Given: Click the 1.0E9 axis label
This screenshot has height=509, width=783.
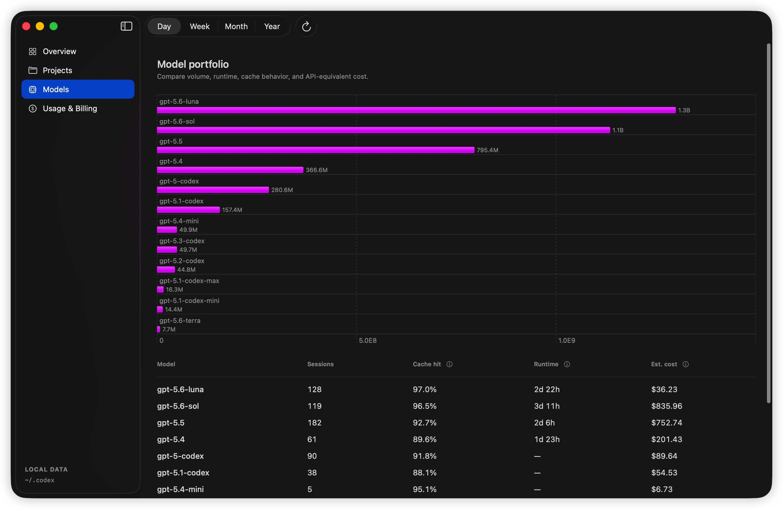Looking at the screenshot, I should (566, 340).
